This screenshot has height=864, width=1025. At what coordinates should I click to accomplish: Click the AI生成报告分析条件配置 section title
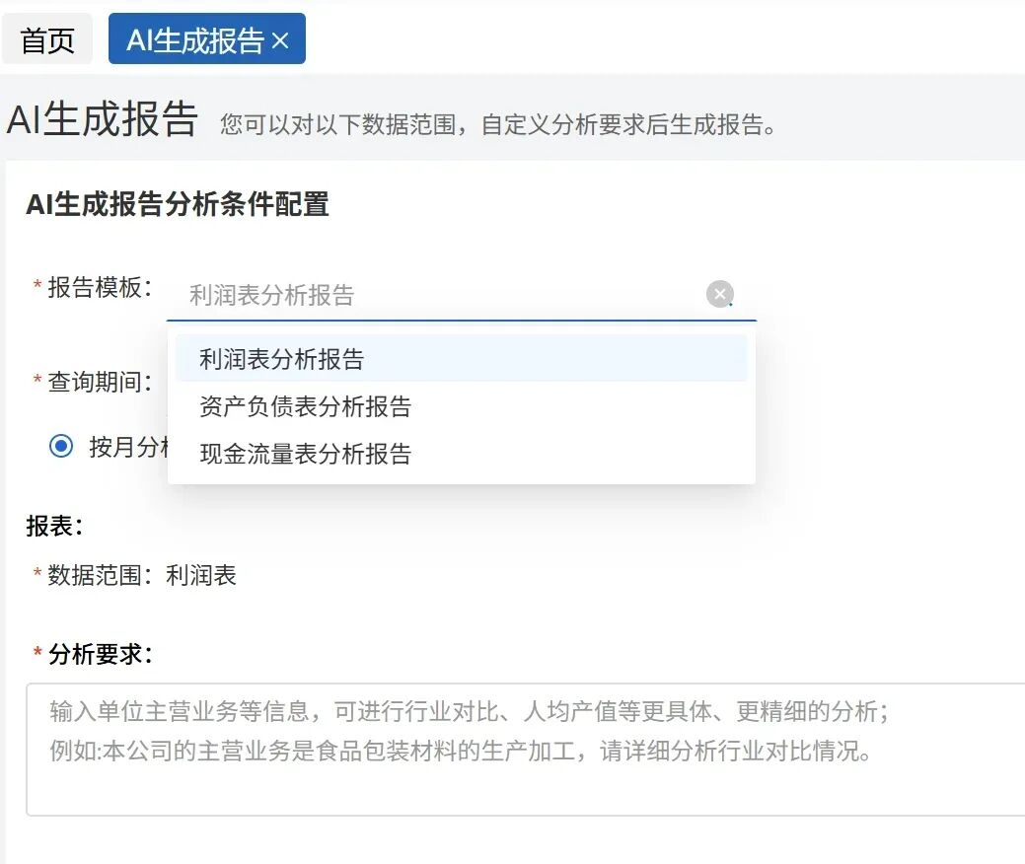click(x=178, y=204)
